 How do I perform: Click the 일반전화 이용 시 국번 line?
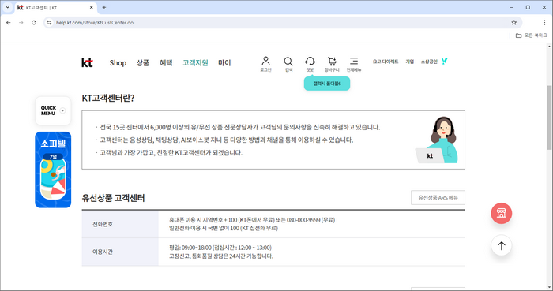[x=224, y=229]
